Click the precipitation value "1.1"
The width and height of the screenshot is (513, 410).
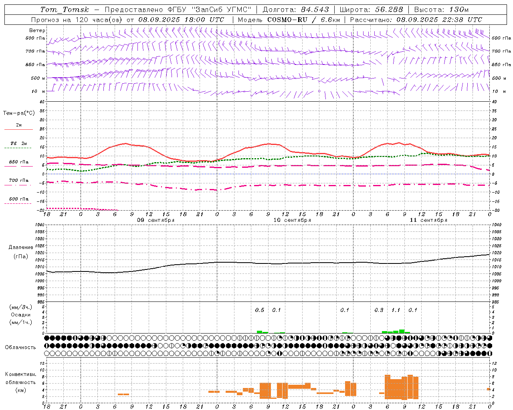(x=396, y=310)
